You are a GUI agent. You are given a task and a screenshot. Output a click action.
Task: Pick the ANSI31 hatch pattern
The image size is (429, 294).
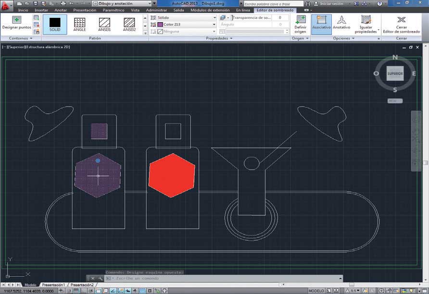tap(104, 24)
